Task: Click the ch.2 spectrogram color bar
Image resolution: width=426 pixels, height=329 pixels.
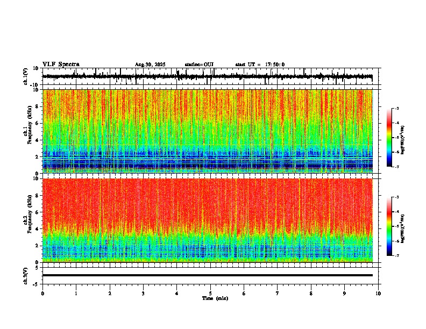Action: (x=389, y=226)
